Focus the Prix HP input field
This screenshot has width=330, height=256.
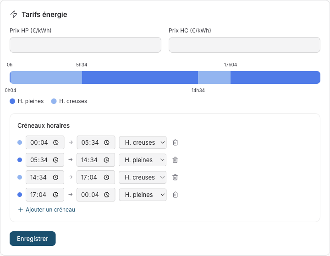pos(85,45)
